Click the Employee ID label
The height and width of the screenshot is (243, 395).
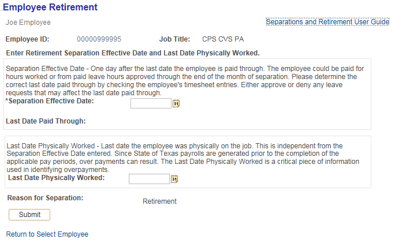point(27,40)
